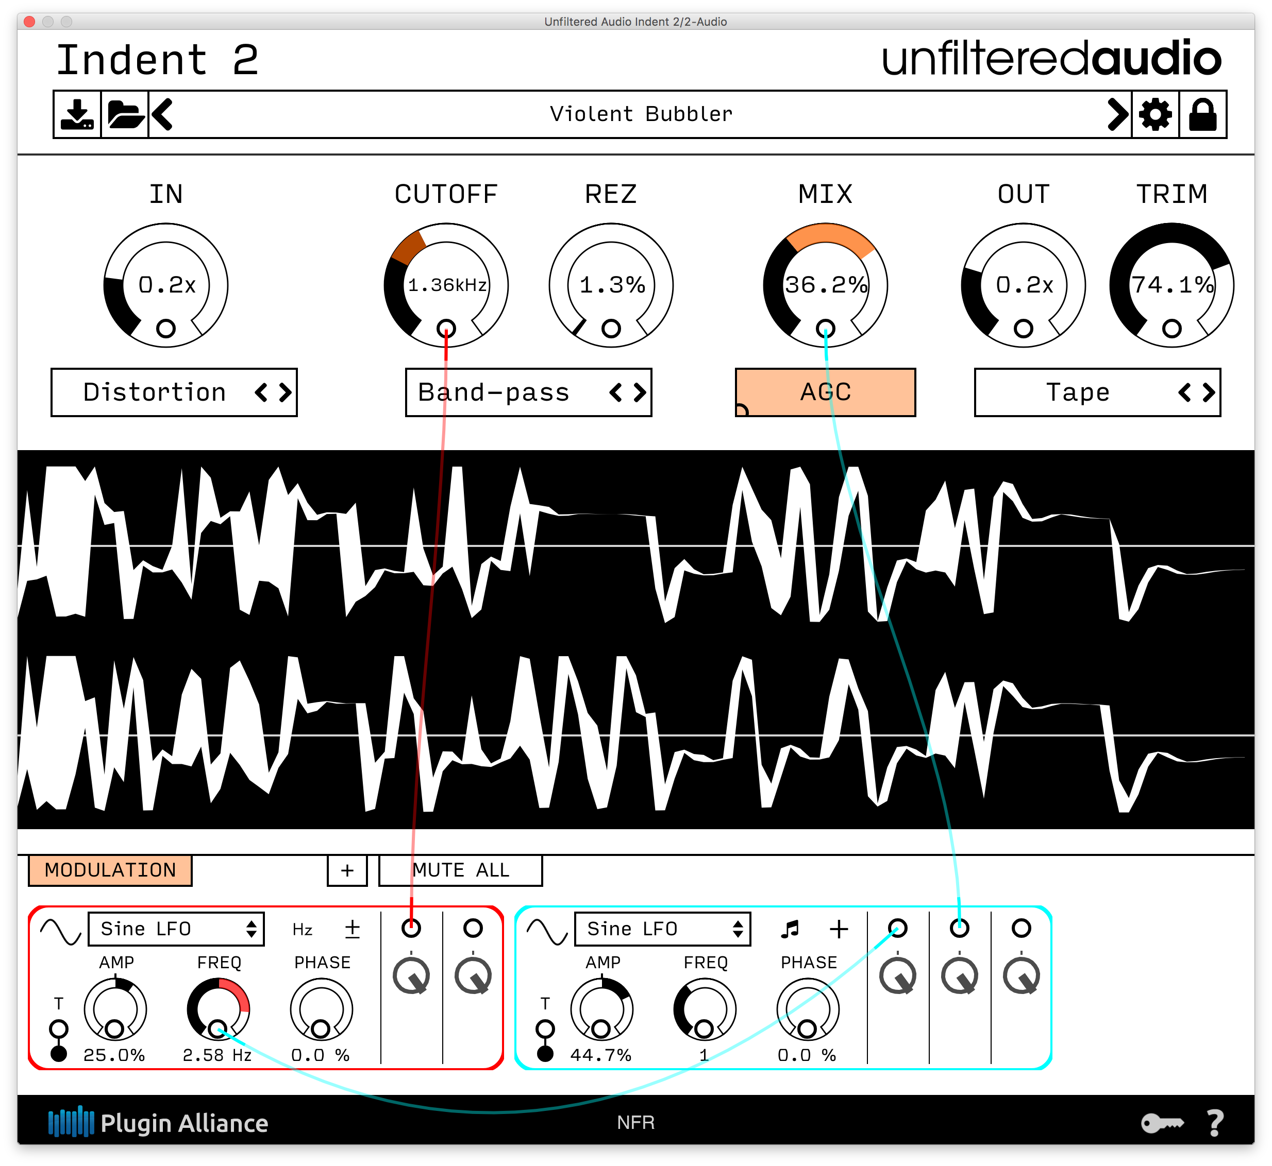
Task: Click the red LFO FREQ knob
Action: coord(218,1009)
